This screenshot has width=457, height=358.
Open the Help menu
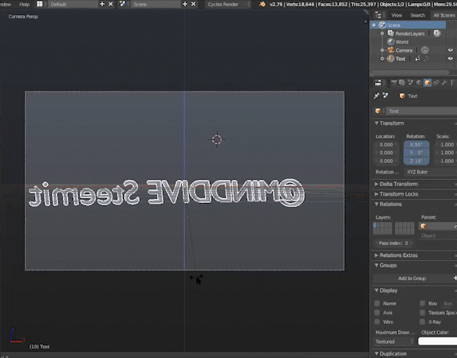pos(24,4)
